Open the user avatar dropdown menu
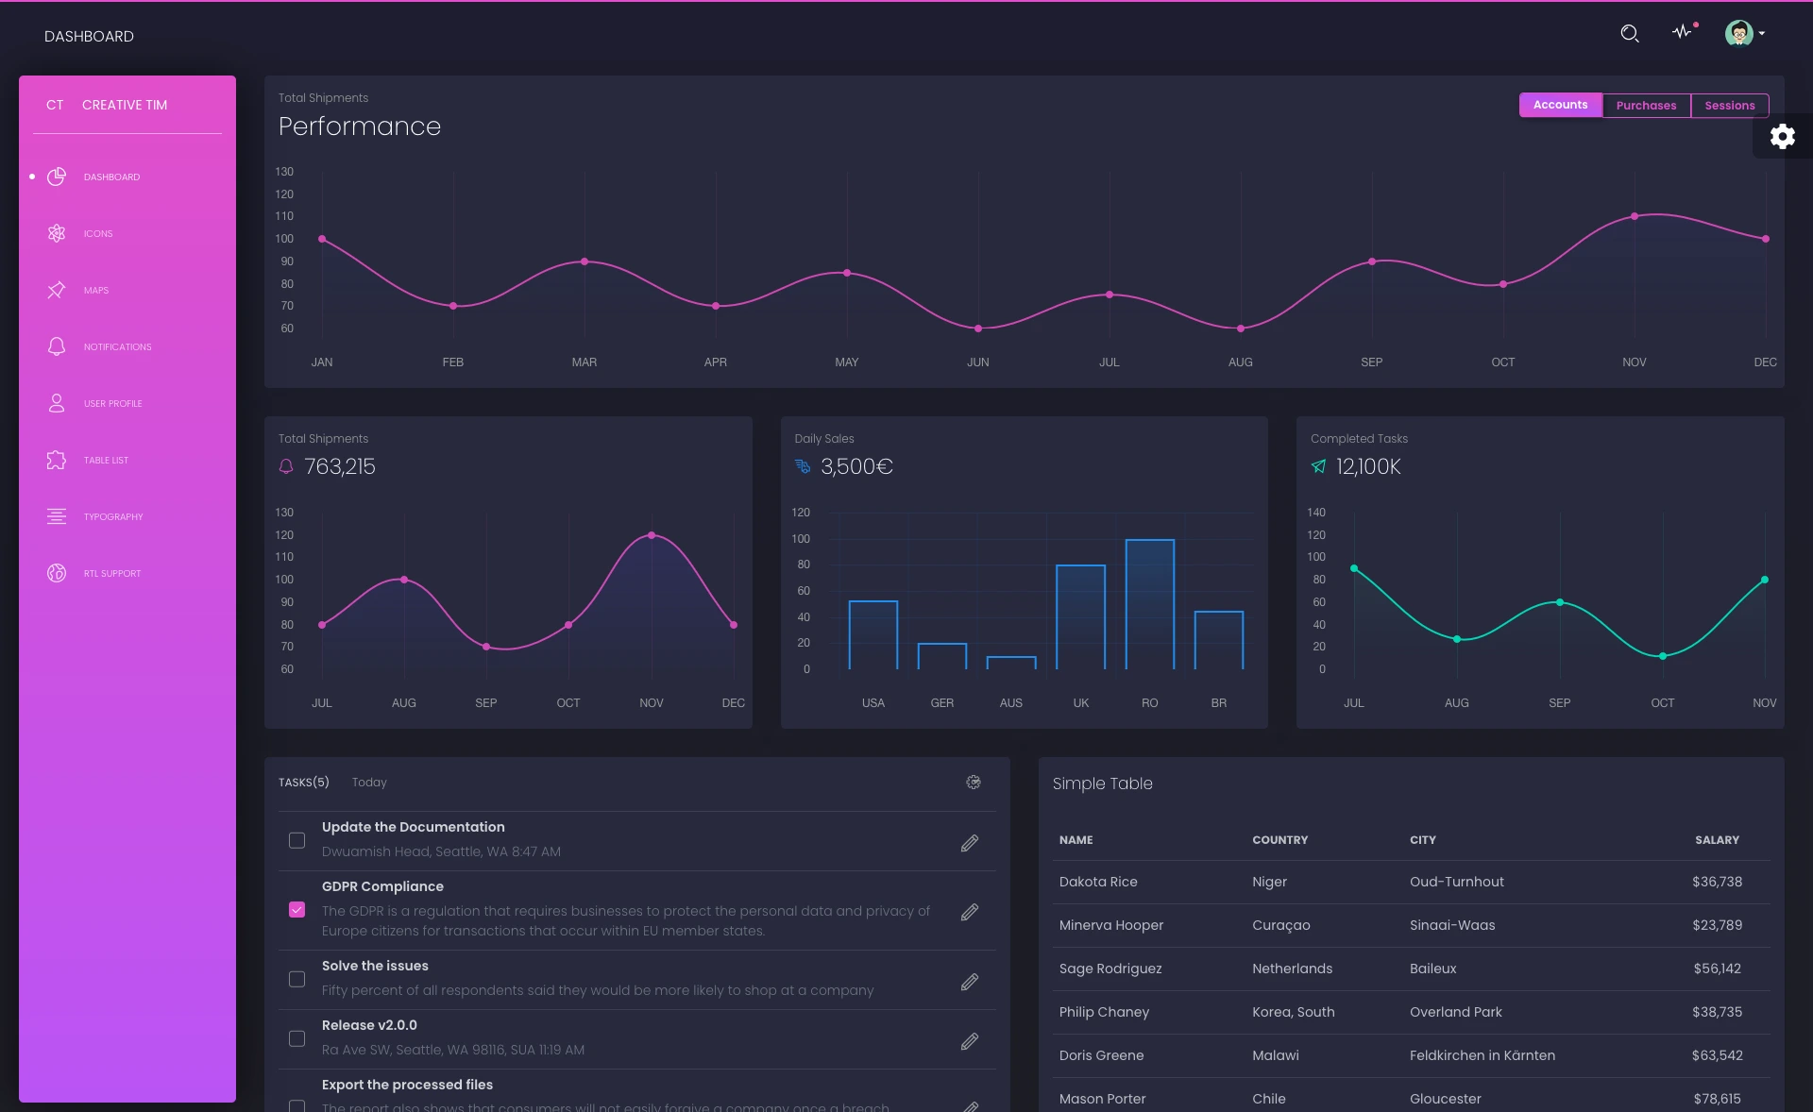This screenshot has height=1112, width=1813. pos(1742,33)
